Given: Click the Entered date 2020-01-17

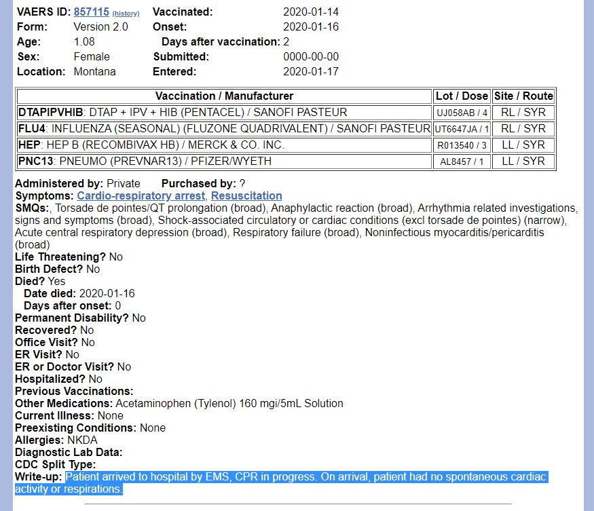Looking at the screenshot, I should click(311, 71).
